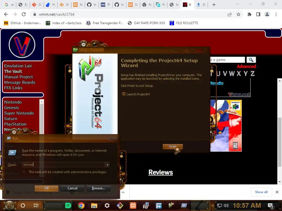Open the Cortana circle on the taskbar
Viewport: 282px width, 211px height.
[23, 206]
